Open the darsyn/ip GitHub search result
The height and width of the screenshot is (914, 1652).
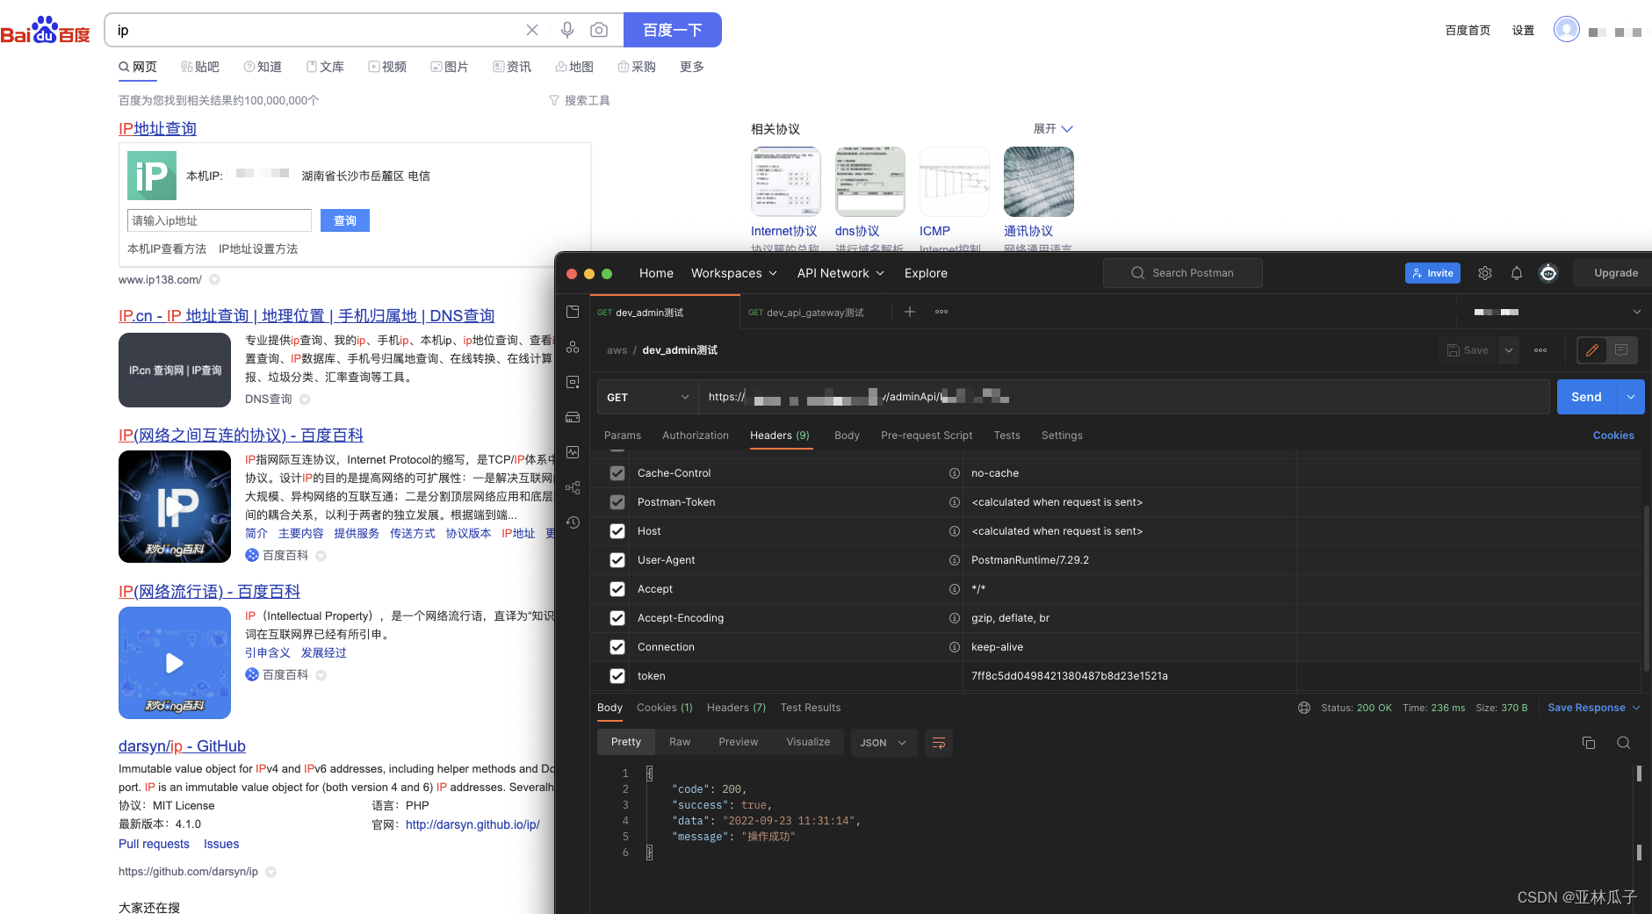pyautogui.click(x=182, y=745)
